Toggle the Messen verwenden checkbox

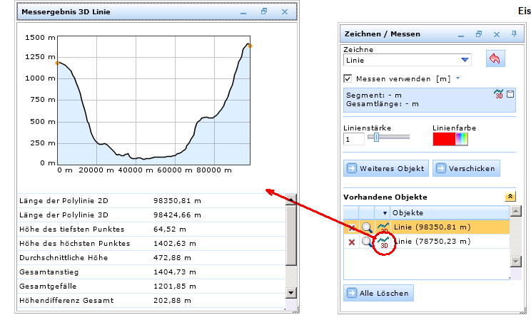(348, 78)
